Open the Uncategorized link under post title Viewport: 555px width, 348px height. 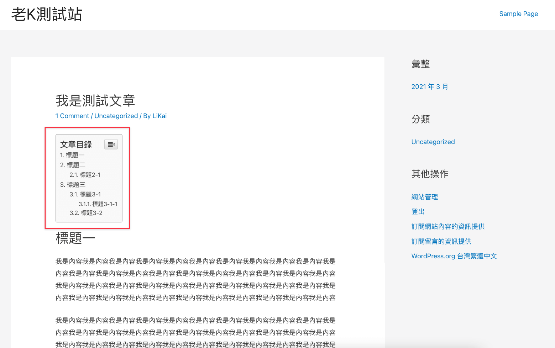point(116,116)
